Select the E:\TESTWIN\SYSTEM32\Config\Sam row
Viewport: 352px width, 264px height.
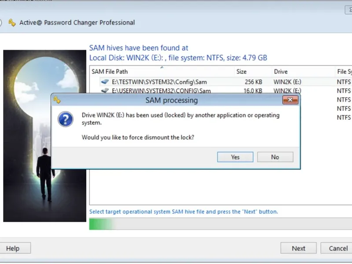[x=225, y=82]
